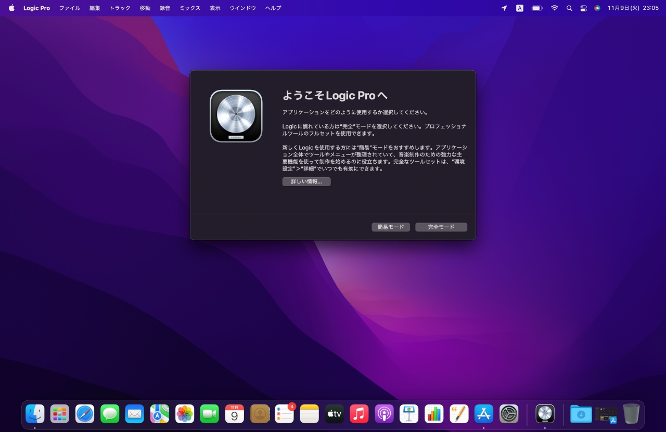Image resolution: width=666 pixels, height=432 pixels.
Task: Open Music in the Dock
Action: tap(359, 414)
